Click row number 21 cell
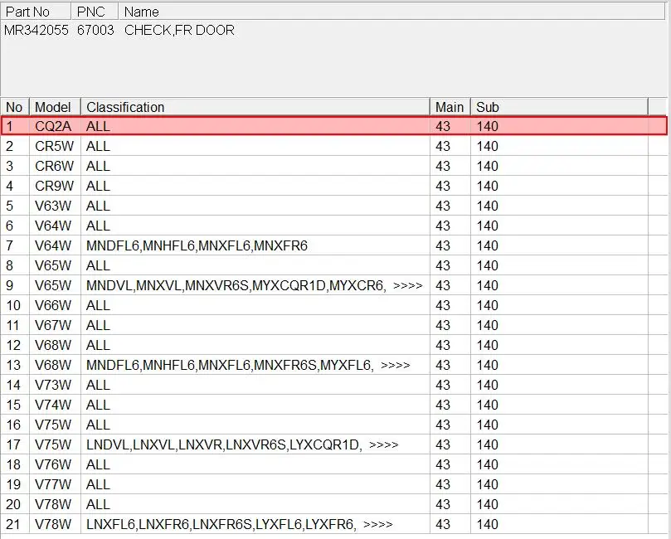This screenshot has height=539, width=671. coord(15,524)
